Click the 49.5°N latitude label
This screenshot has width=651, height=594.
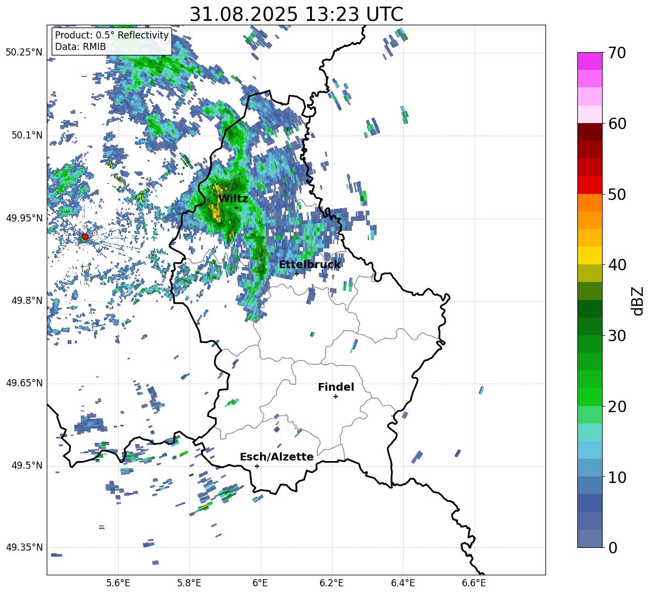[x=27, y=466]
